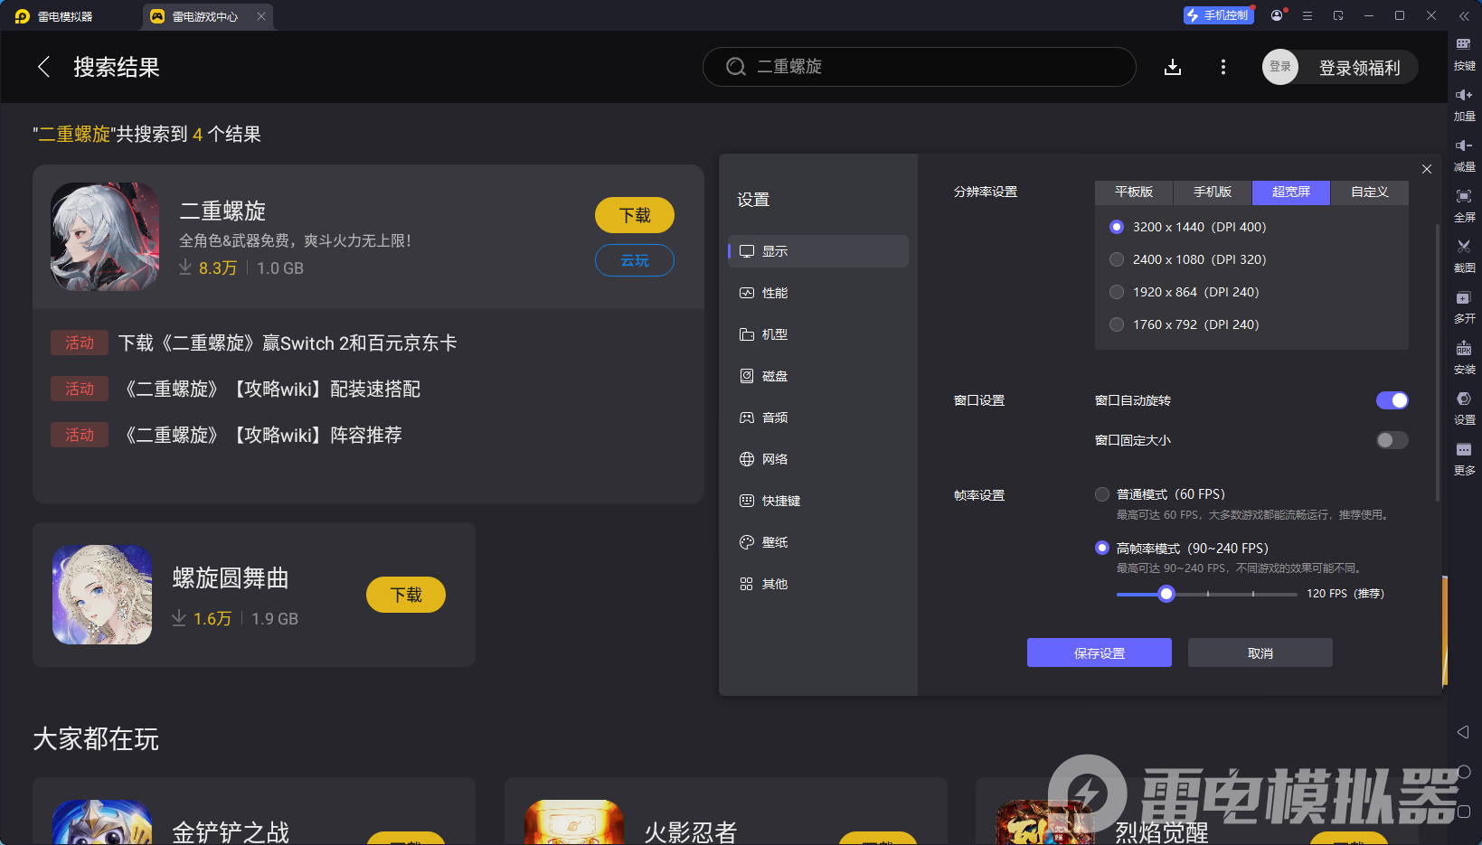Viewport: 1482px width, 845px height.
Task: Open the 二重螺旋 game thumbnail
Action: 105,237
